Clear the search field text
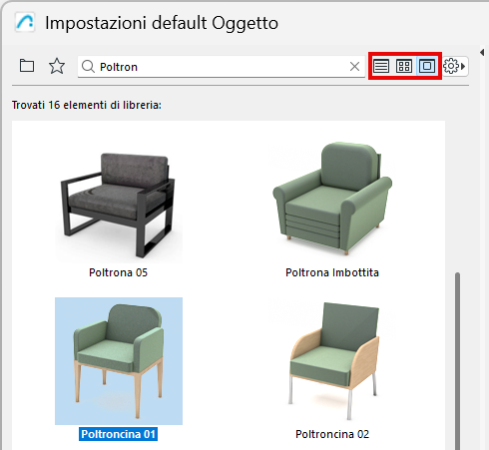The width and height of the screenshot is (489, 450). point(354,67)
